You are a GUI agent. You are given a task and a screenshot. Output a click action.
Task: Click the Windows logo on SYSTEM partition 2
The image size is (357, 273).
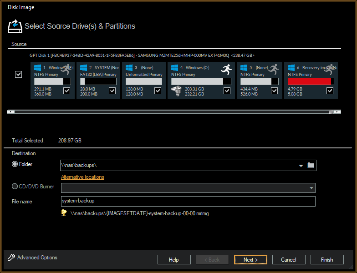point(83,68)
